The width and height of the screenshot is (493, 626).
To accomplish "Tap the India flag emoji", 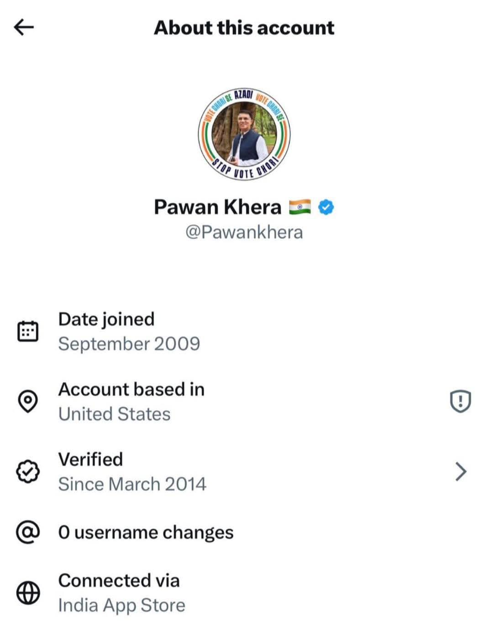I will (300, 207).
